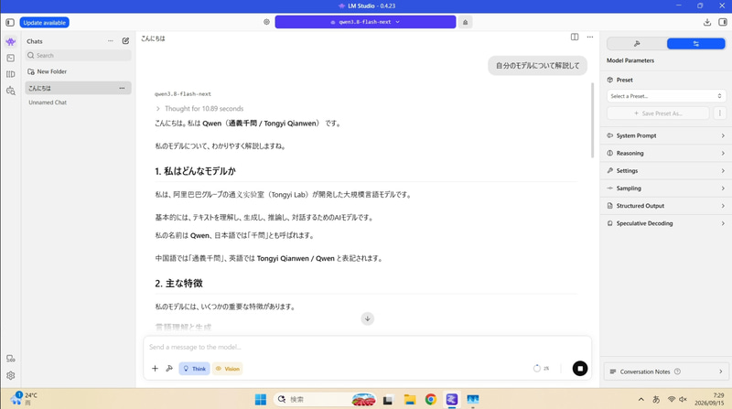Open the Developer section in left rail
Screen dimensions: 732x409
click(11, 58)
